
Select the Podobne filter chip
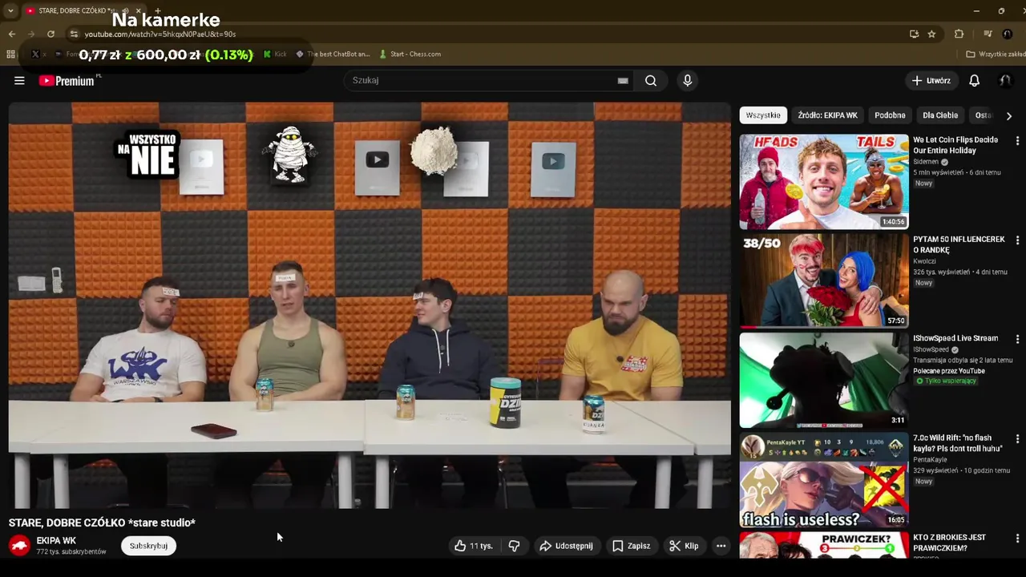click(x=890, y=115)
